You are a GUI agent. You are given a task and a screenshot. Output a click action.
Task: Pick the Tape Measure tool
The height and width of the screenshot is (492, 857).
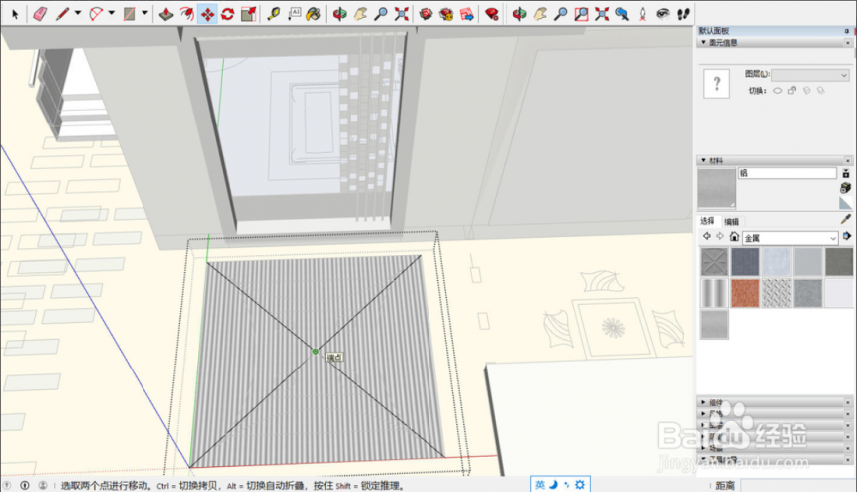[273, 14]
